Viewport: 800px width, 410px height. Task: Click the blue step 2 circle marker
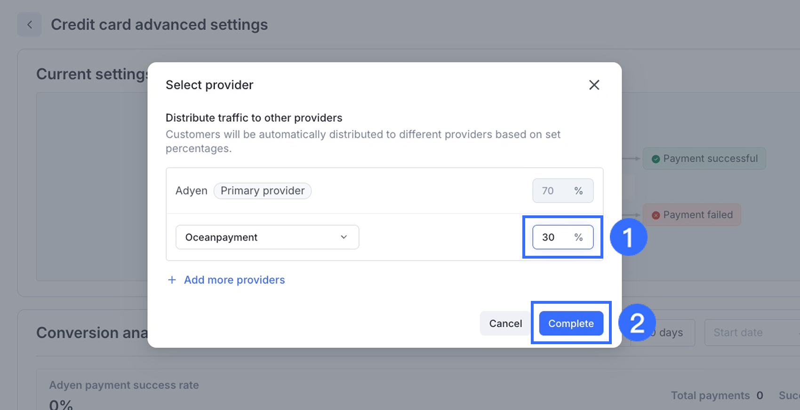pyautogui.click(x=637, y=323)
